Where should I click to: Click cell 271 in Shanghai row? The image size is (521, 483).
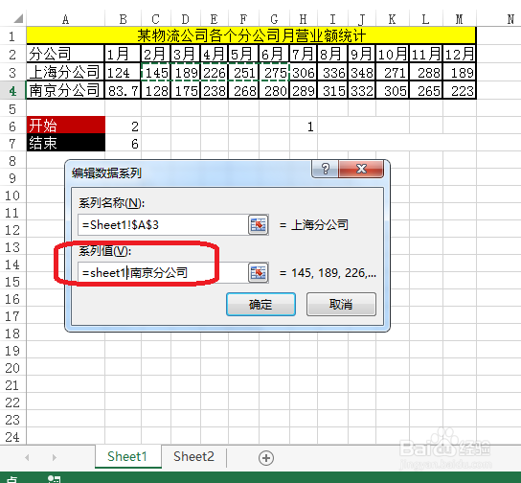tap(393, 73)
